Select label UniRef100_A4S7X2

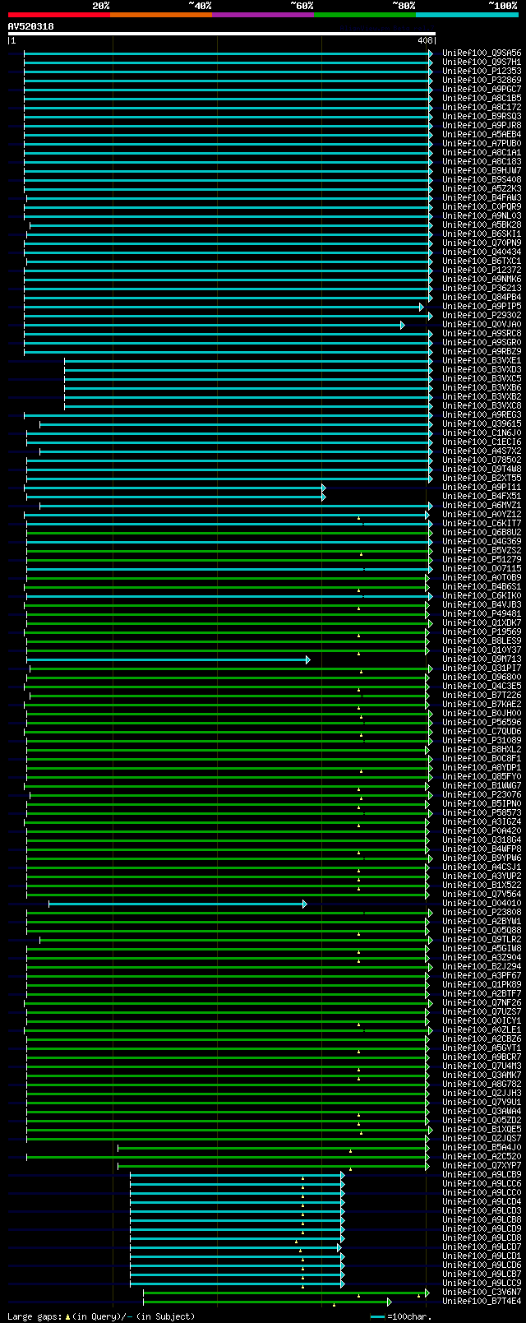pyautogui.click(x=482, y=451)
